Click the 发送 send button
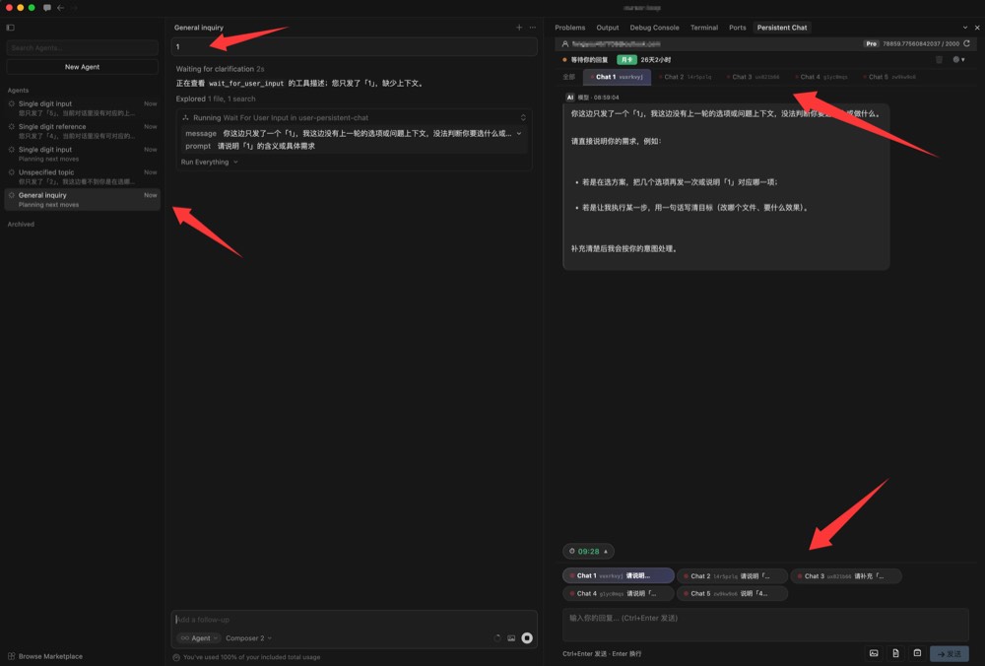Viewport: 985px width, 666px height. [x=950, y=653]
